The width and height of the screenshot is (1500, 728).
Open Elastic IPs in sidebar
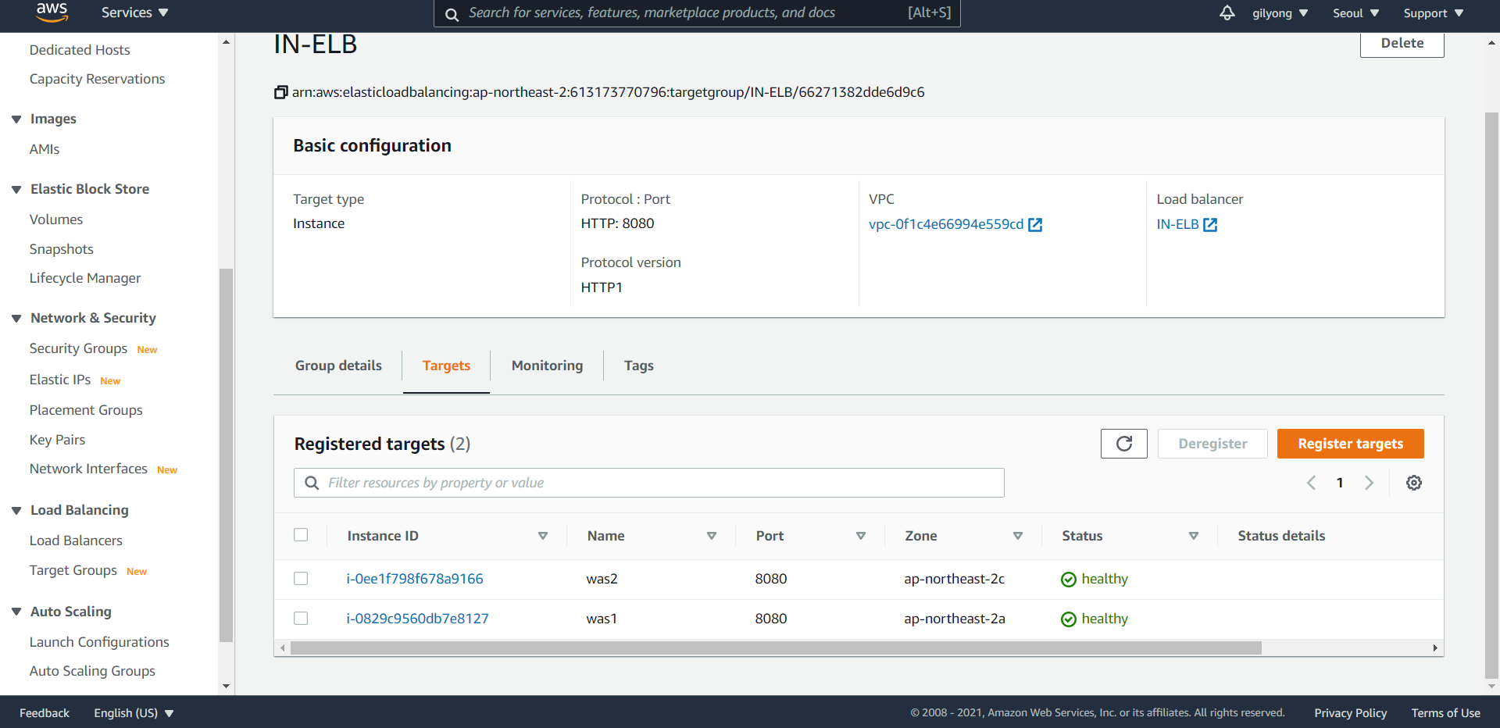tap(60, 380)
